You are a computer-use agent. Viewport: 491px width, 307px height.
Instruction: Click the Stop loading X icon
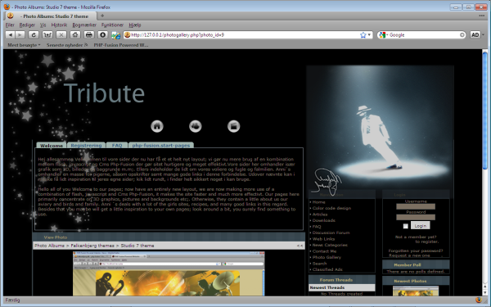pyautogui.click(x=61, y=35)
